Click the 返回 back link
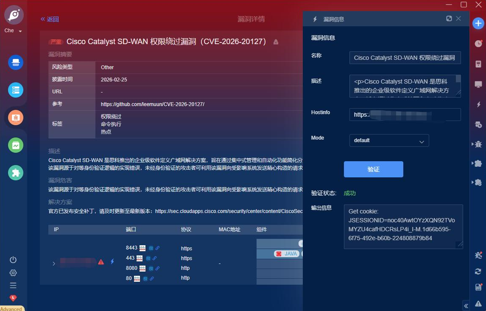The height and width of the screenshot is (311, 486). click(50, 19)
